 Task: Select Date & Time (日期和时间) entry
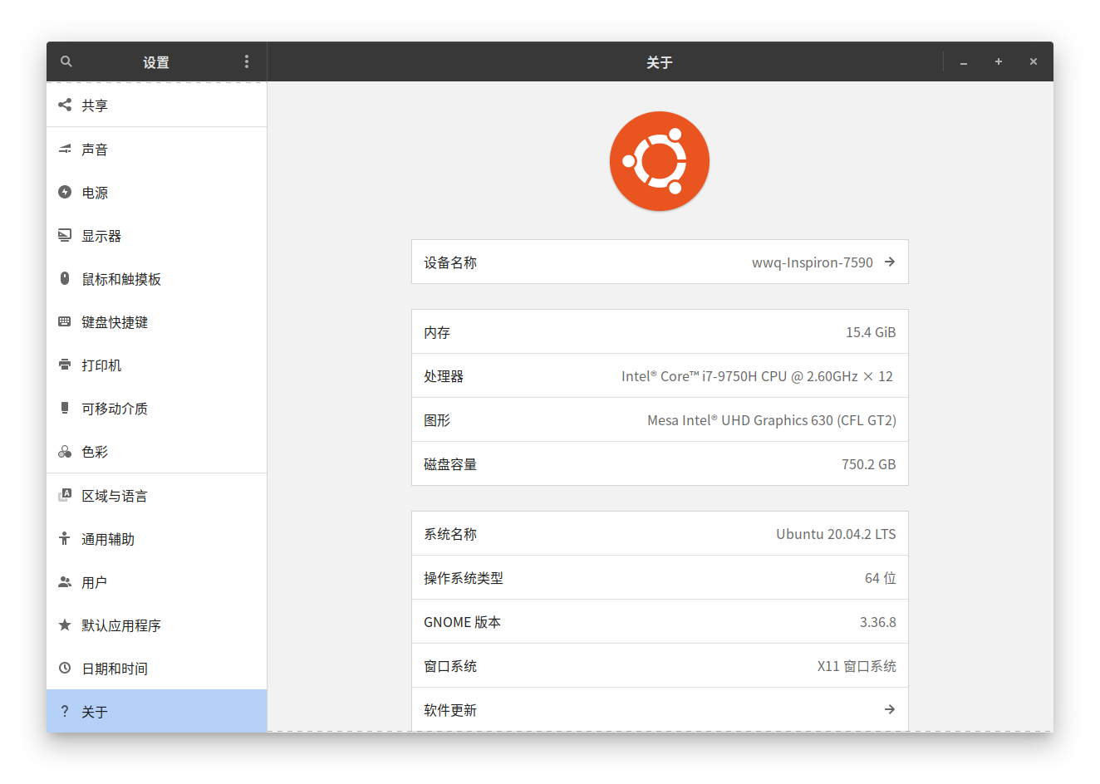click(115, 669)
